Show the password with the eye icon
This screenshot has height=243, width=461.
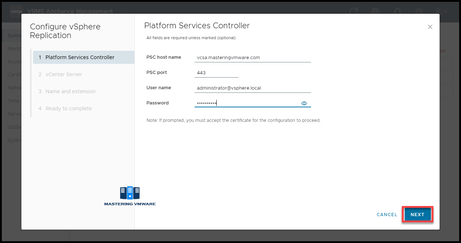tap(304, 103)
